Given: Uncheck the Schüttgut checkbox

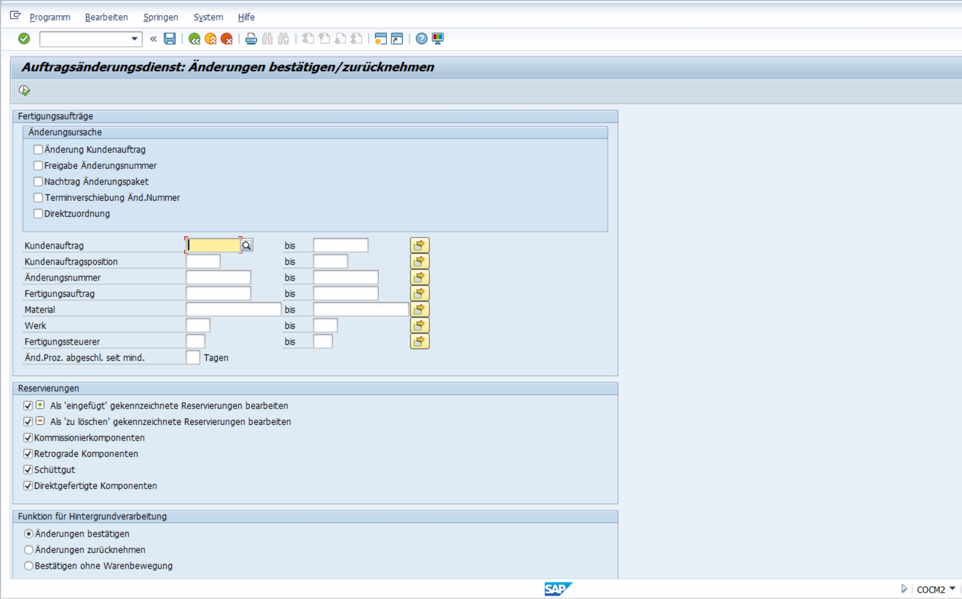Looking at the screenshot, I should pos(28,470).
